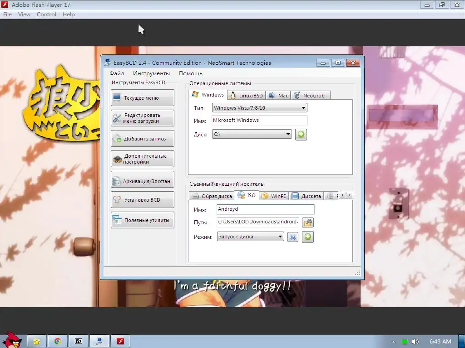465x348 pixels.
Task: Open 7-Zip from the taskbar
Action: (79, 342)
